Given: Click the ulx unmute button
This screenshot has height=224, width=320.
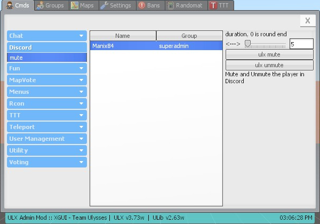Looking at the screenshot, I should click(x=269, y=65).
